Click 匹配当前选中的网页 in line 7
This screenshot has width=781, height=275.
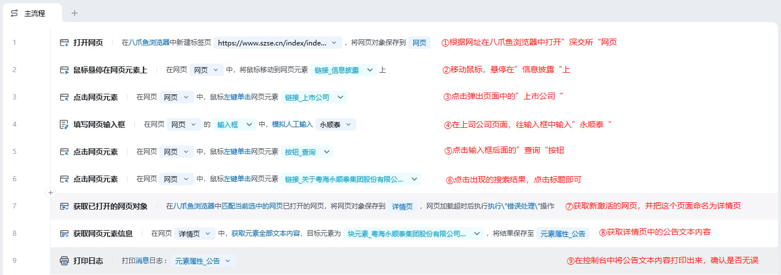coord(252,206)
